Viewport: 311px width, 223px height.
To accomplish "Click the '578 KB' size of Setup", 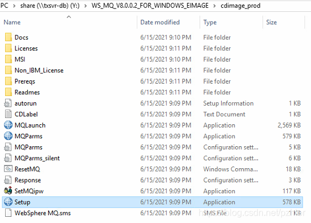I will [x=292, y=202].
